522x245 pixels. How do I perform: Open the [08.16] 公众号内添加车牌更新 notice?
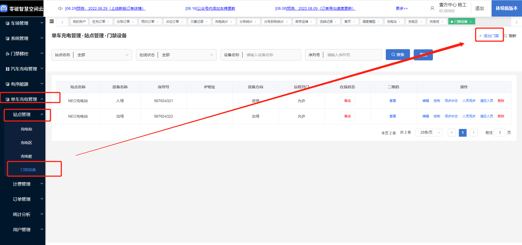click(210, 8)
